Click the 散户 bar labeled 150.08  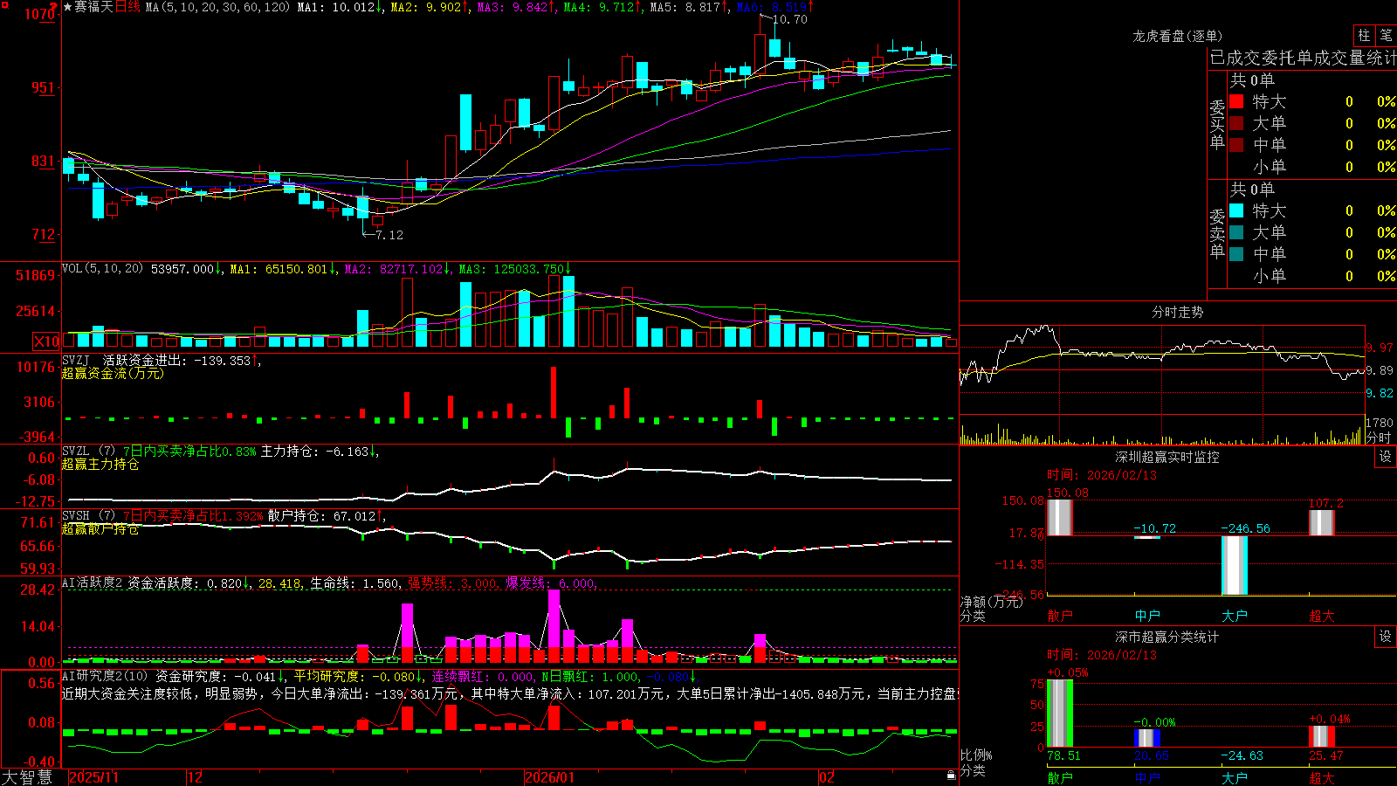tap(1059, 517)
